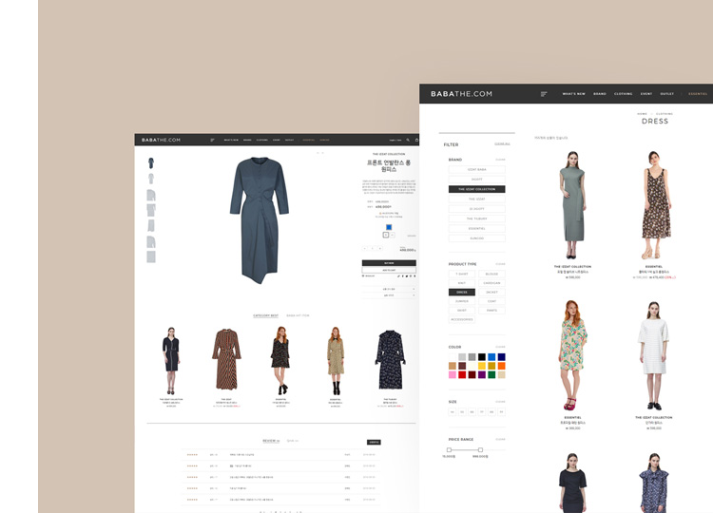Image resolution: width=713 pixels, height=513 pixels.
Task: Open CLOTHING menu in listing page header
Action: [x=623, y=94]
